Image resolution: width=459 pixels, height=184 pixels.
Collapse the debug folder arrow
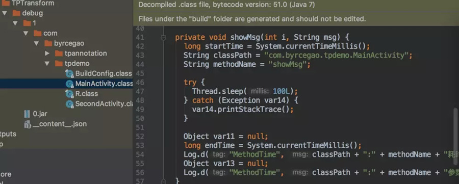click(x=5, y=13)
